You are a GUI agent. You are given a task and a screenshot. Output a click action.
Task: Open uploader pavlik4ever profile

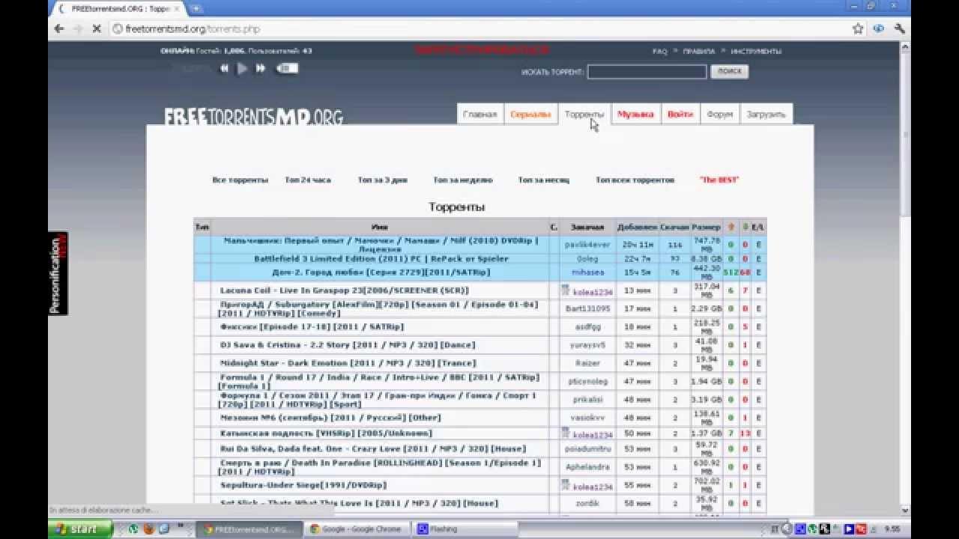[x=587, y=245]
